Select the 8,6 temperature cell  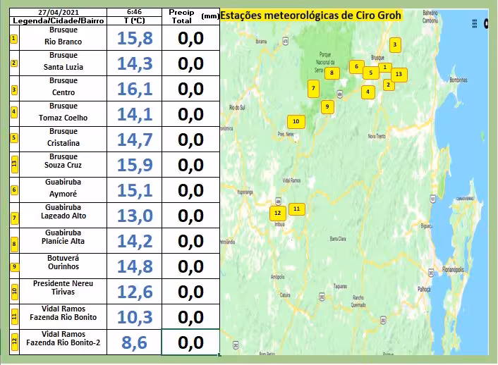pyautogui.click(x=134, y=342)
